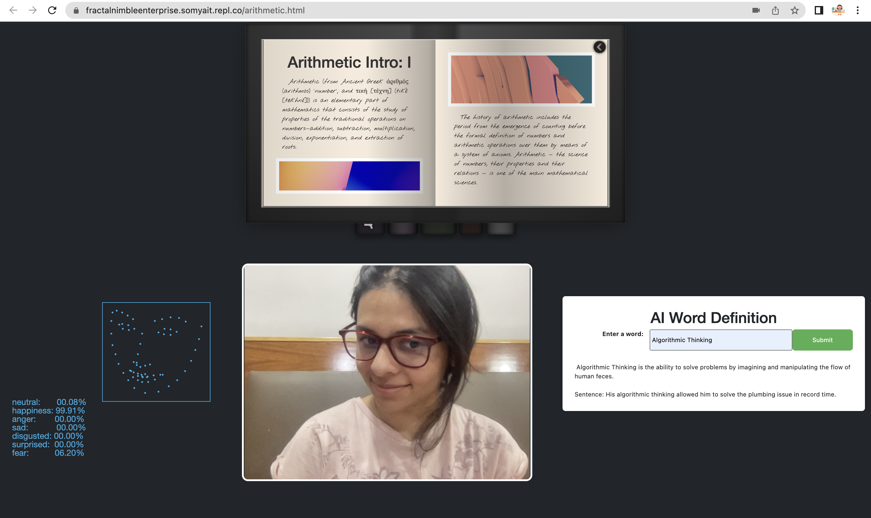Bookmark this page with star icon

tap(794, 11)
